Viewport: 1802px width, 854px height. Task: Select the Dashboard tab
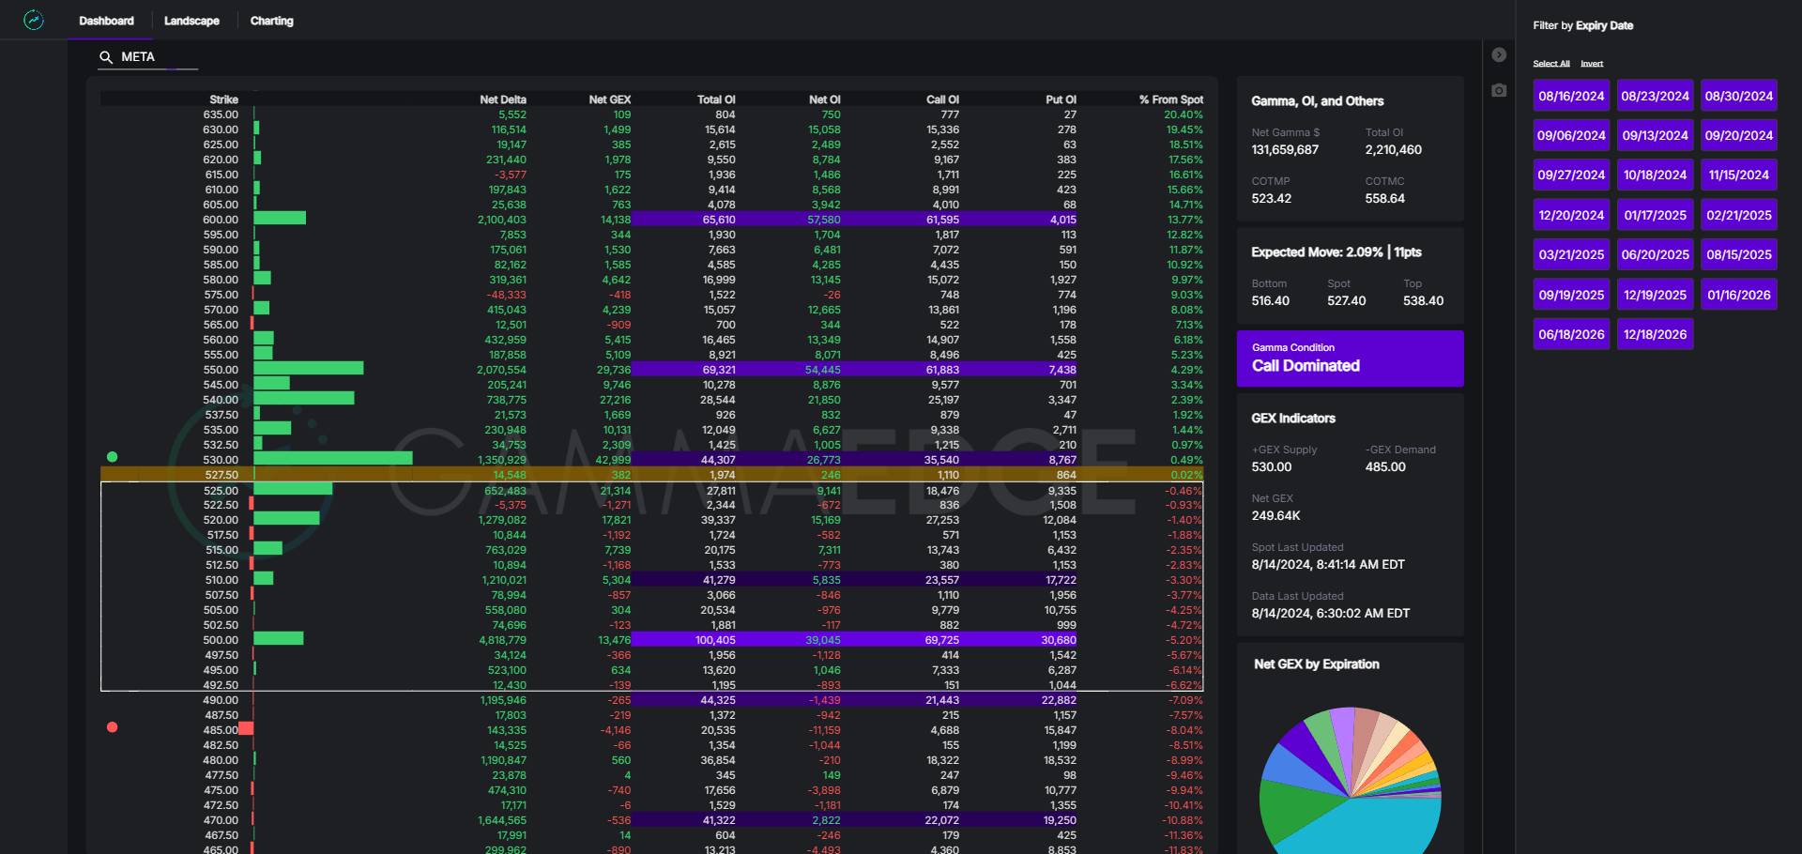tap(106, 21)
